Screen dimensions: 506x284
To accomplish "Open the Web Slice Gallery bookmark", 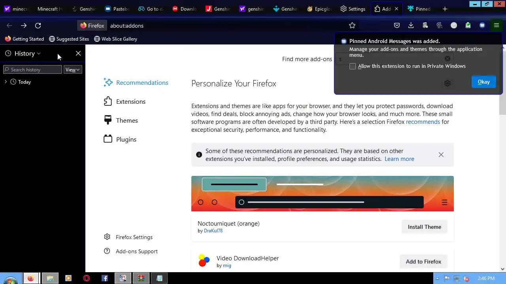I will 115,39.
